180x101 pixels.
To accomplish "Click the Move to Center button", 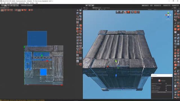I will [x=162, y=92].
